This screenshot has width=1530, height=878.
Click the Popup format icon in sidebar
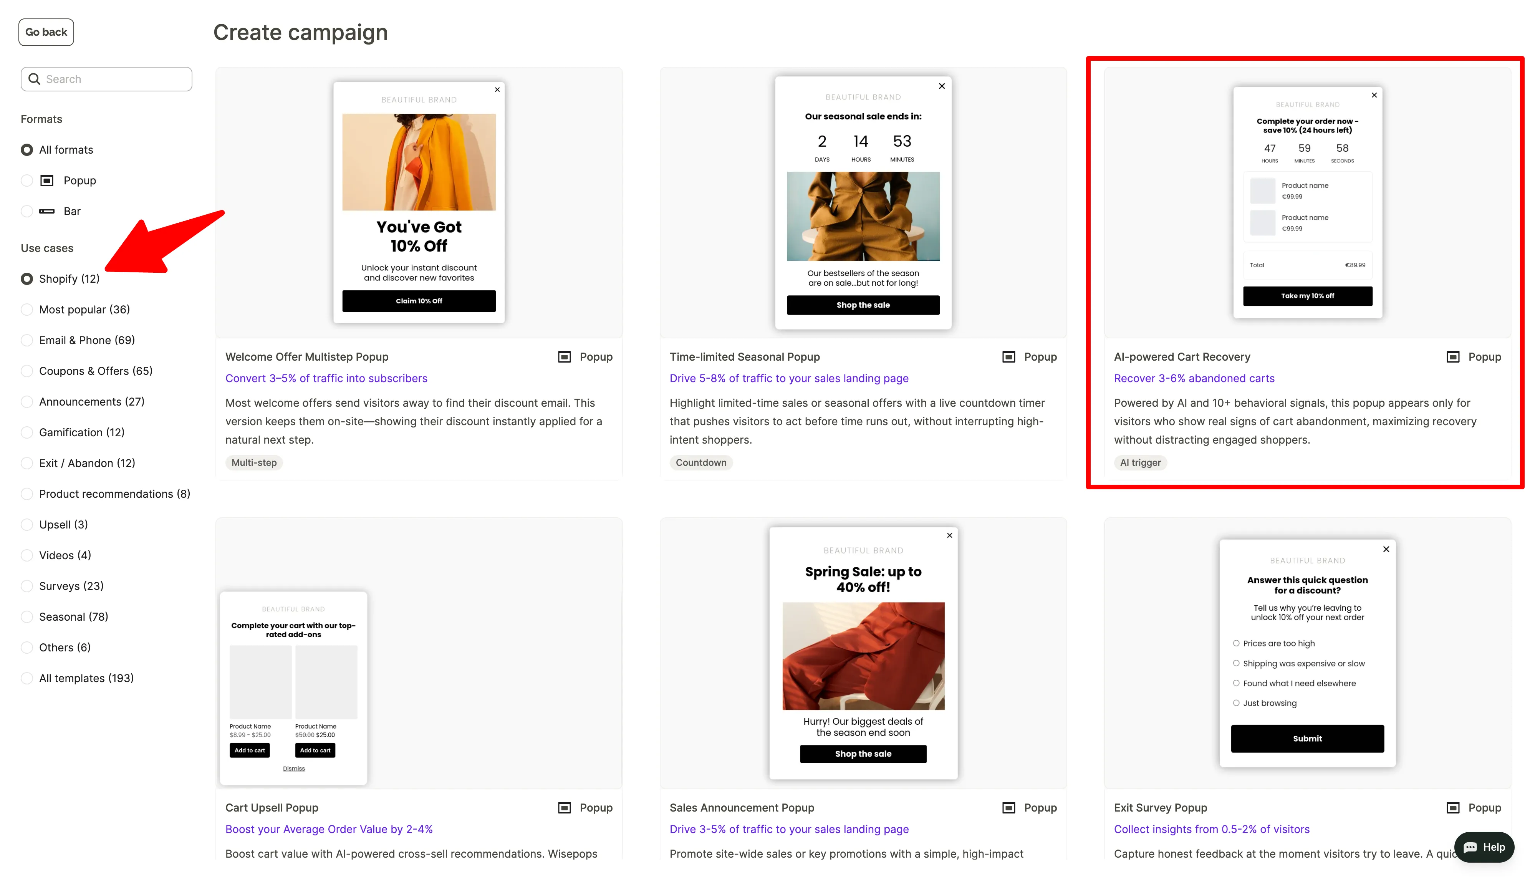coord(47,180)
